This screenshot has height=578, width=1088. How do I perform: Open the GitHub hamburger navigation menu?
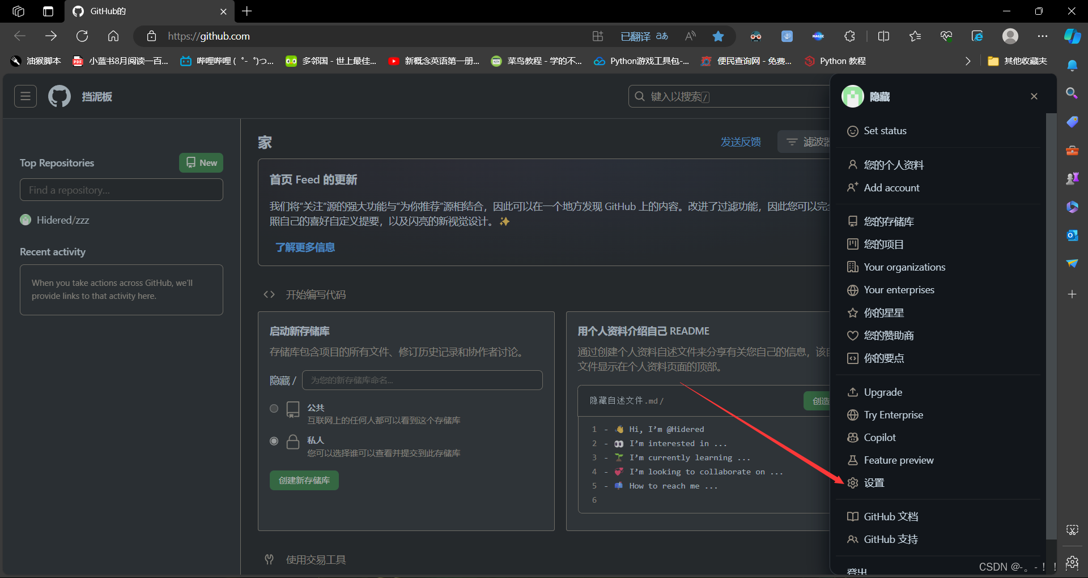pyautogui.click(x=25, y=96)
